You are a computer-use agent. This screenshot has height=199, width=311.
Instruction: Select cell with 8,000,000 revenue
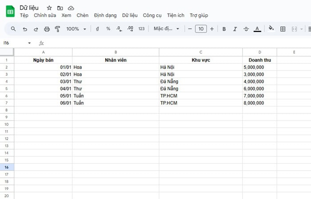259,103
